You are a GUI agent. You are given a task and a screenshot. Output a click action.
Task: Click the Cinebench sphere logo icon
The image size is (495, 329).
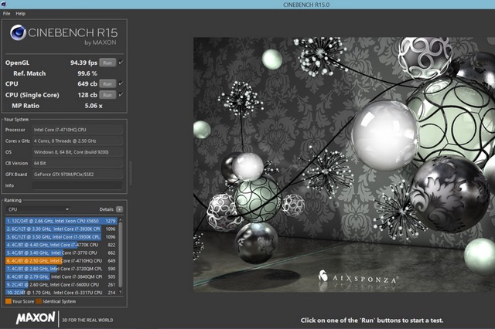(18, 32)
